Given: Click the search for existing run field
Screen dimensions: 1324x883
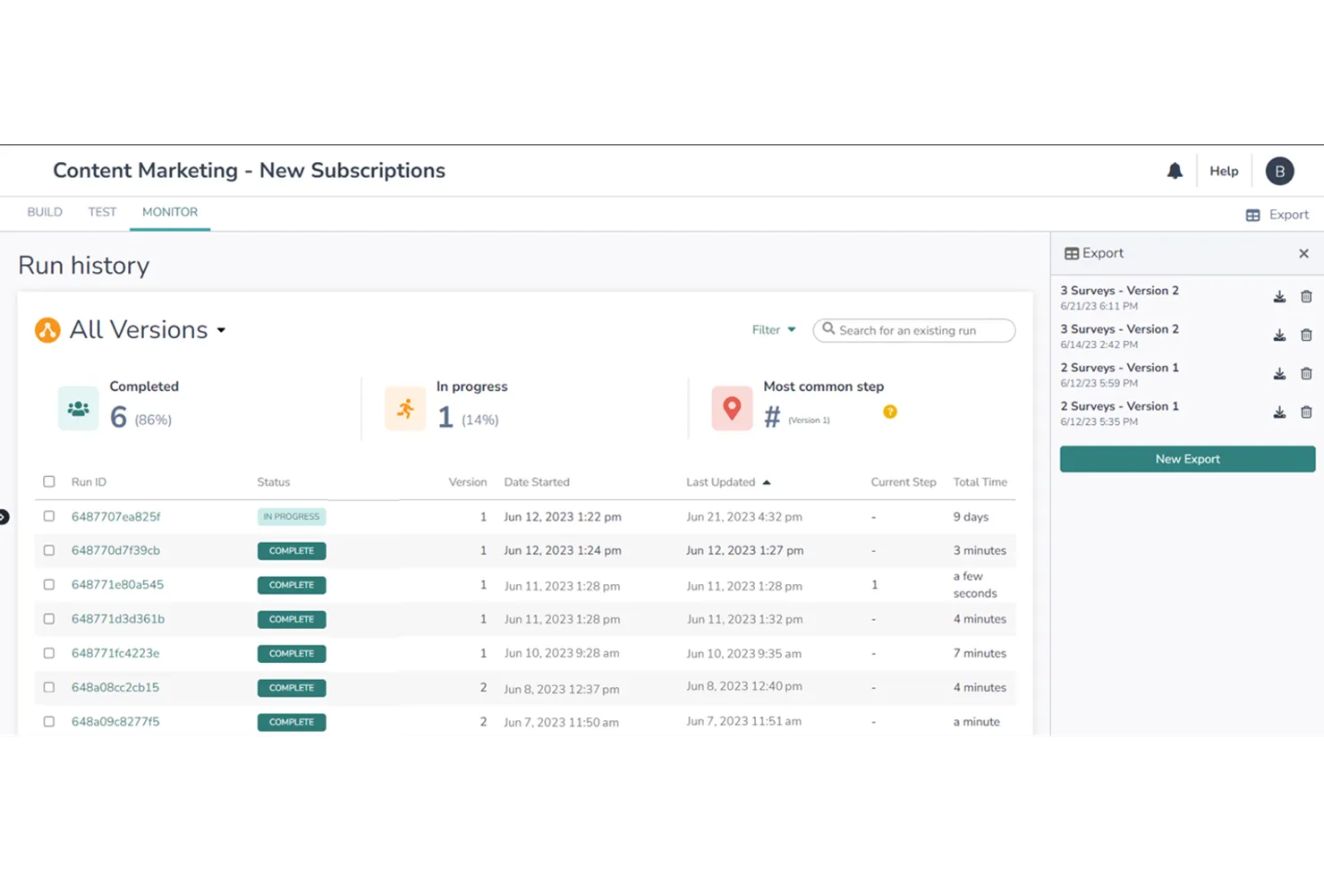Looking at the screenshot, I should tap(913, 330).
